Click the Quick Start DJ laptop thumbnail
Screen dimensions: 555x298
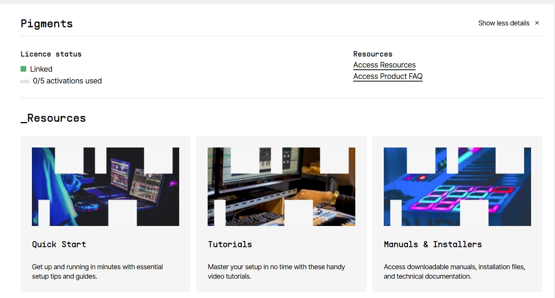tap(106, 187)
